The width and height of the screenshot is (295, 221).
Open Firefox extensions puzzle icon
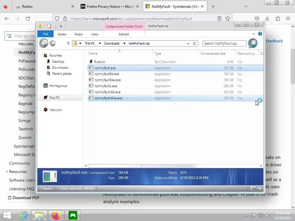(x=278, y=18)
